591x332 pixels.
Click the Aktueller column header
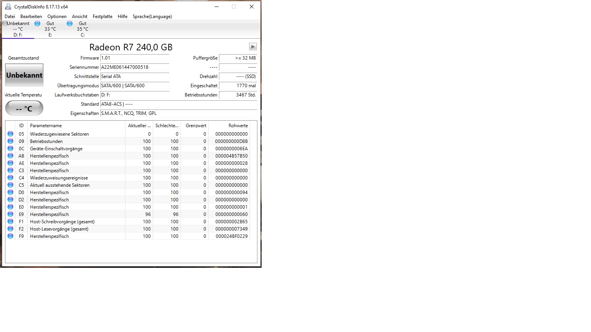[139, 126]
